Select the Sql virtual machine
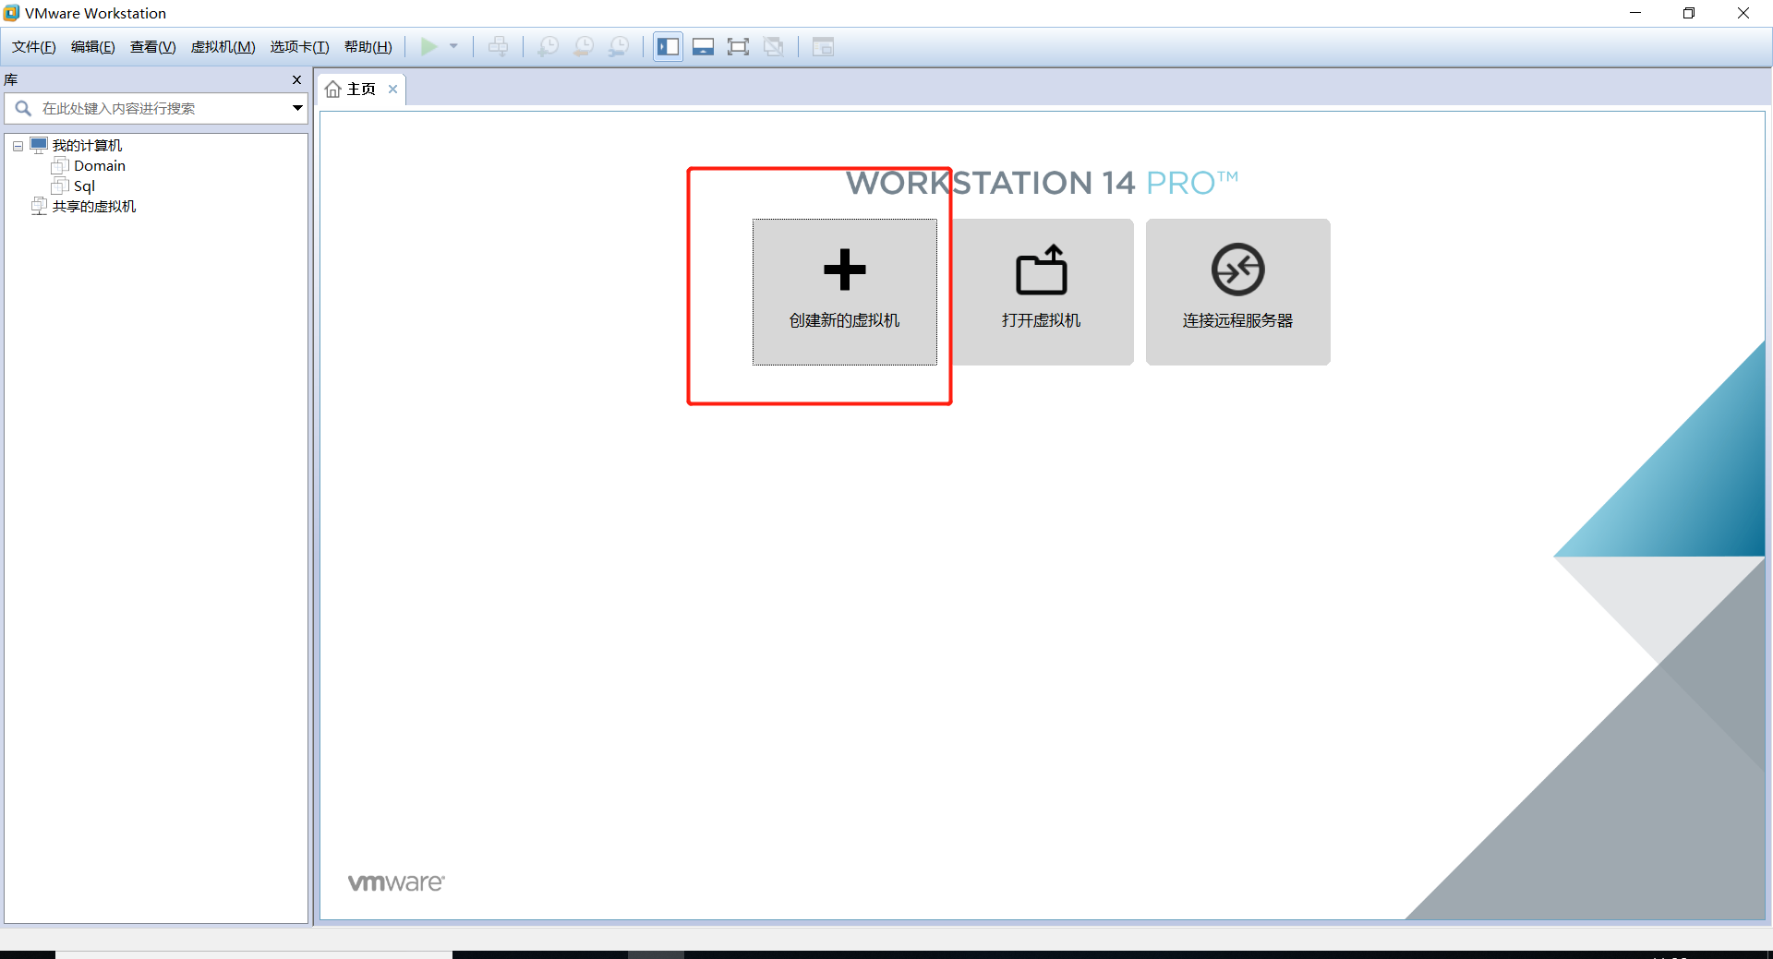This screenshot has width=1773, height=959. click(x=84, y=186)
